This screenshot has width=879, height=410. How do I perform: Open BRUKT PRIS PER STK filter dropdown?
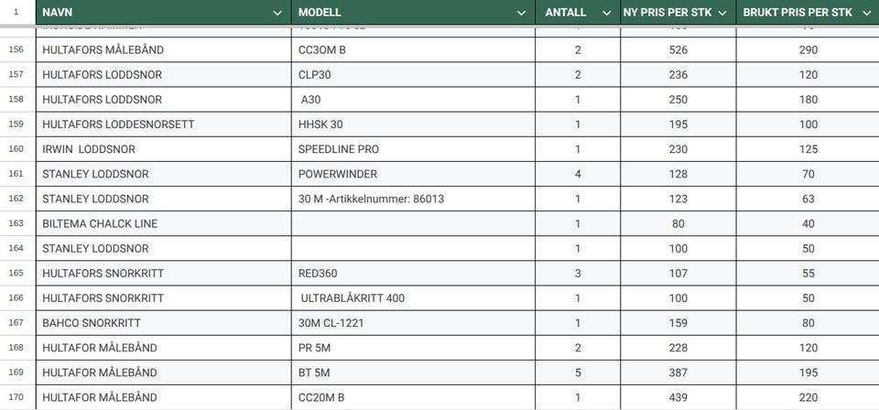click(865, 13)
